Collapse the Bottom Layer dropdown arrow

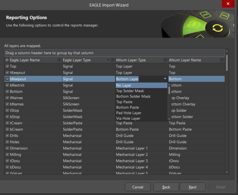point(165,78)
